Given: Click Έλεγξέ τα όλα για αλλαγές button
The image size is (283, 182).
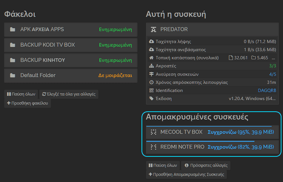Looking at the screenshot, I should click(x=69, y=94).
